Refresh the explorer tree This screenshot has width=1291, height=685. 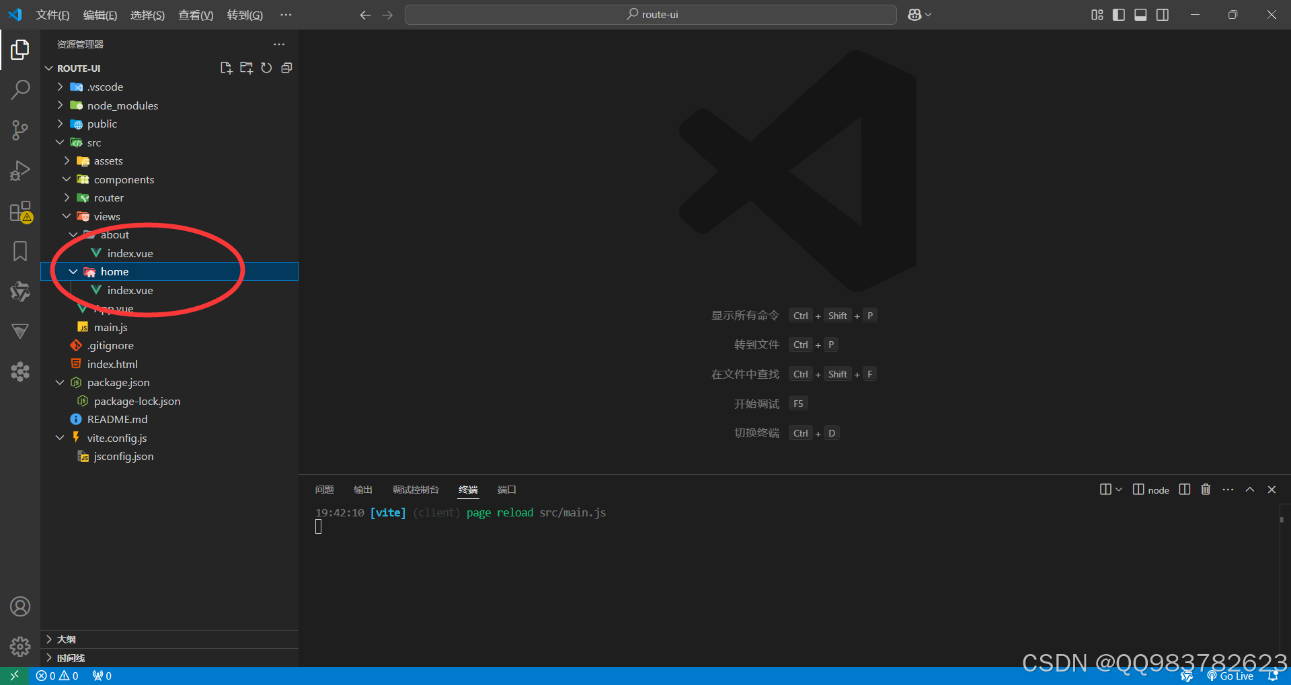(x=266, y=68)
